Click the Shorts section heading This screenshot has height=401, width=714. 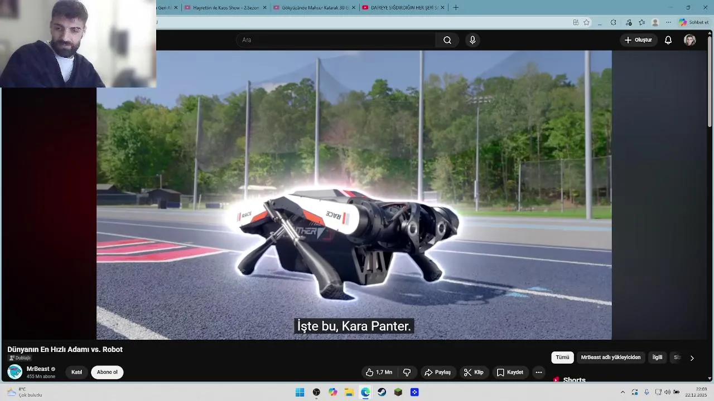[x=574, y=379]
